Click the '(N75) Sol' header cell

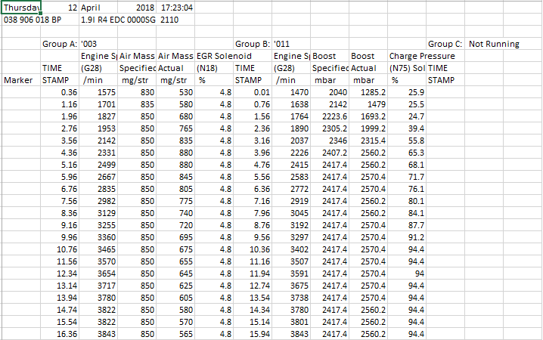pyautogui.click(x=407, y=68)
